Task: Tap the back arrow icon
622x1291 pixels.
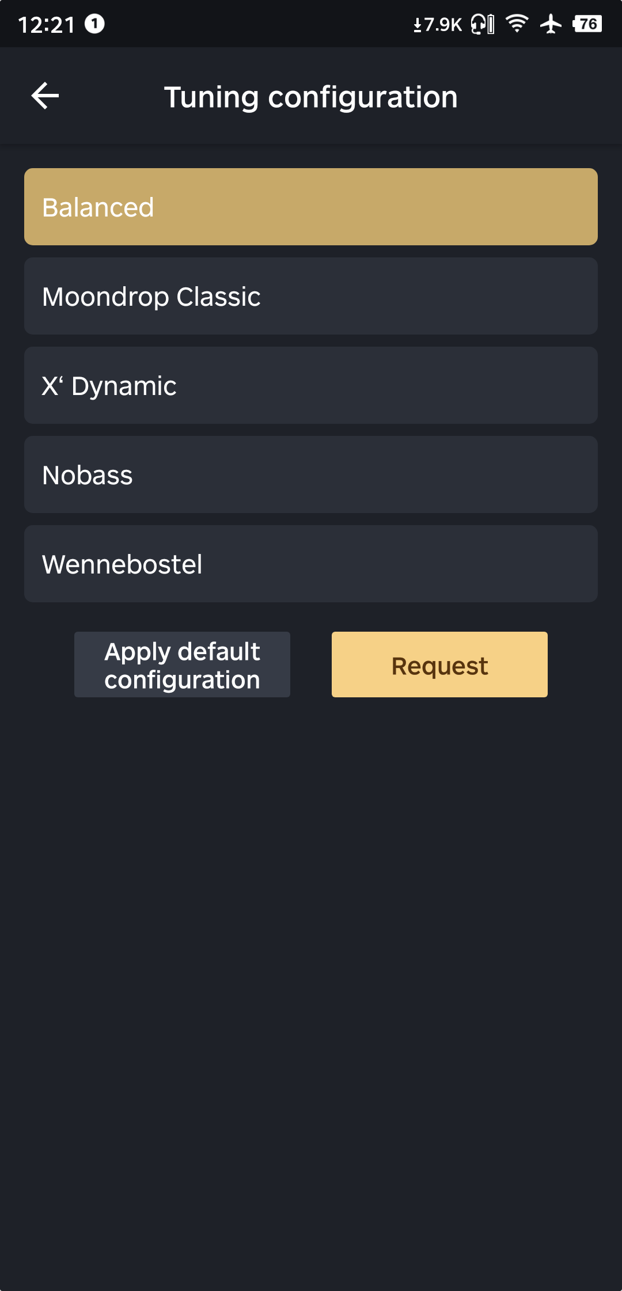Action: coord(45,96)
